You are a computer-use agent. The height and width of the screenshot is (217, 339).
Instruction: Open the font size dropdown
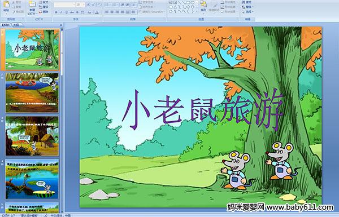pyautogui.click(x=80, y=5)
